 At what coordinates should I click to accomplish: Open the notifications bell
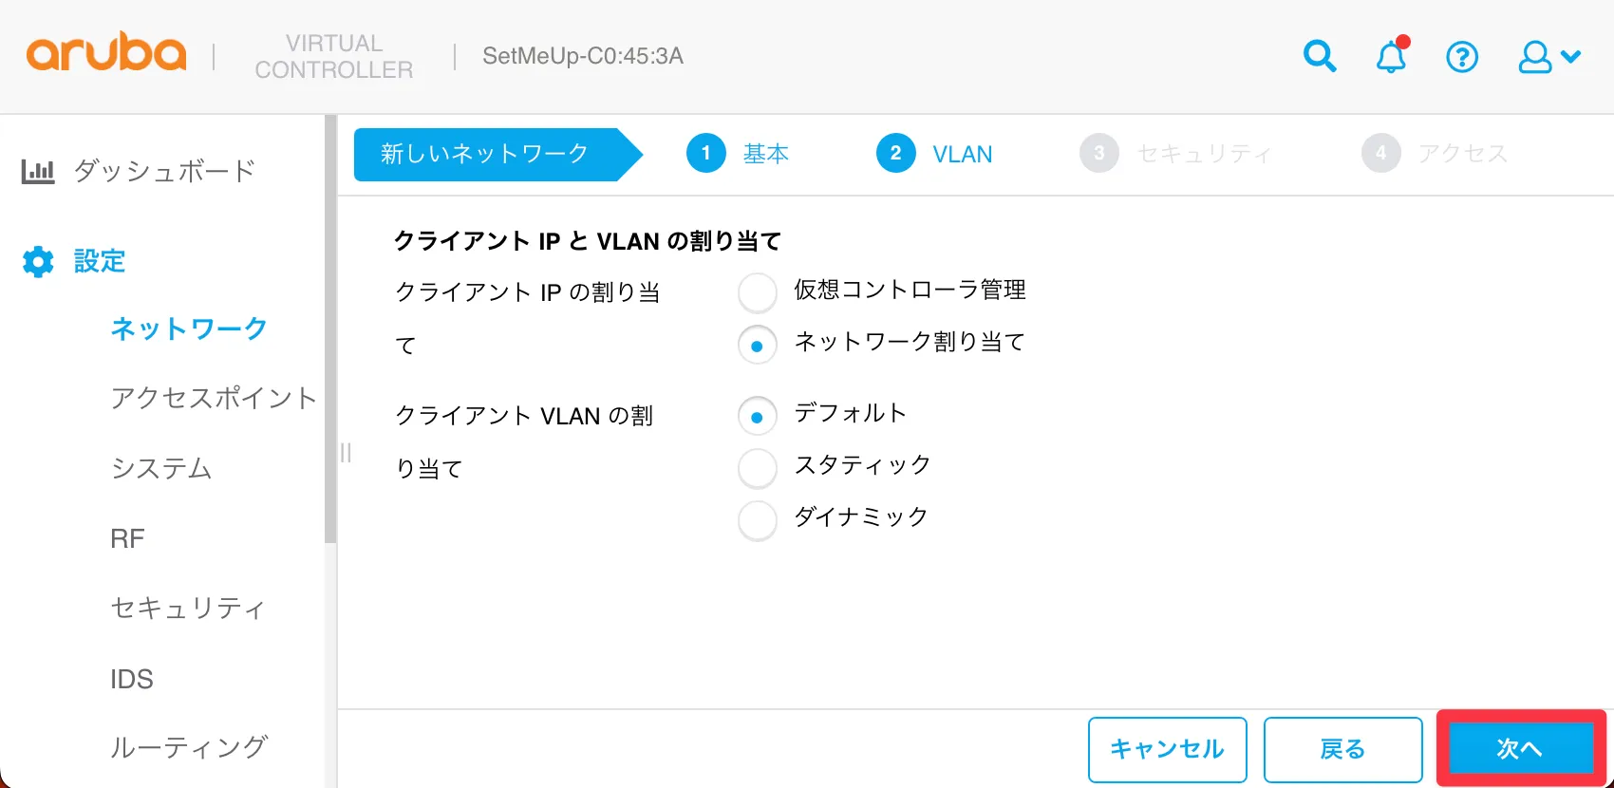(1391, 56)
